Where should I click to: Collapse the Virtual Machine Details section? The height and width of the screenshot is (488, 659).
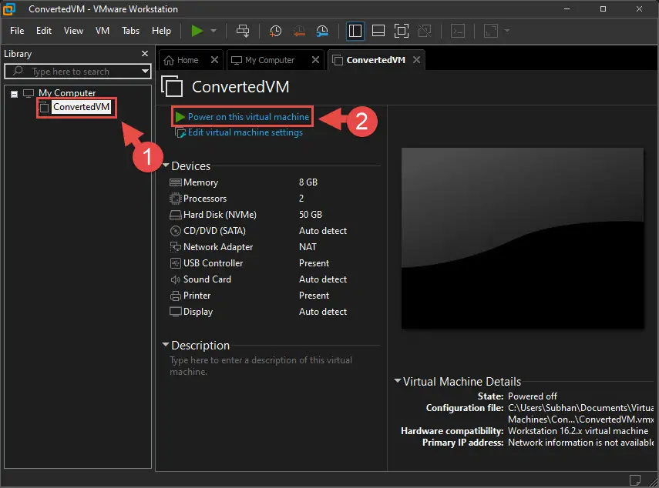[397, 381]
